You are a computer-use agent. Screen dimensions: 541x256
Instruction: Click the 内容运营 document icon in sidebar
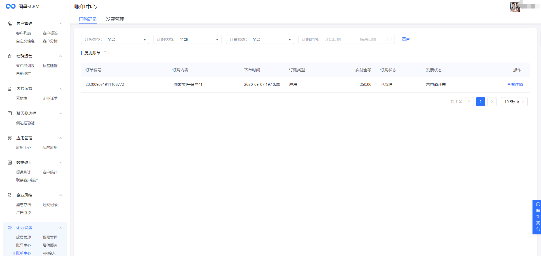pos(10,89)
